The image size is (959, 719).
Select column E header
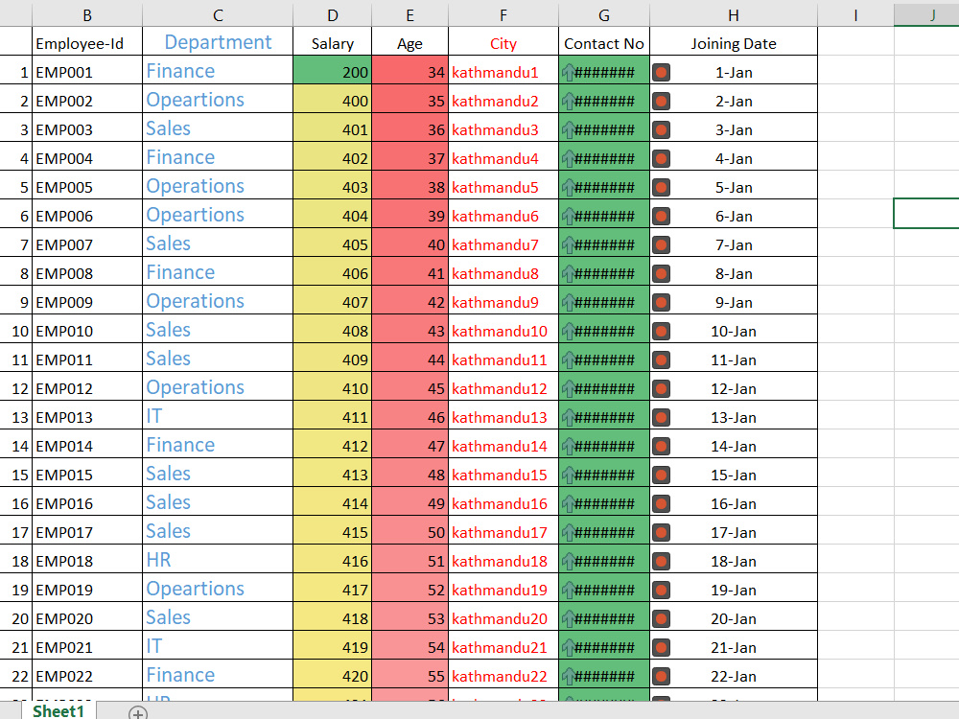click(409, 15)
